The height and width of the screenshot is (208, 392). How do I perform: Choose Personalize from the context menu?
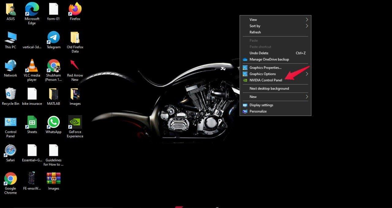258,111
